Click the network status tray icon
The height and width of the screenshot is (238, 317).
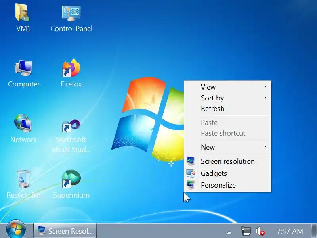click(x=246, y=231)
